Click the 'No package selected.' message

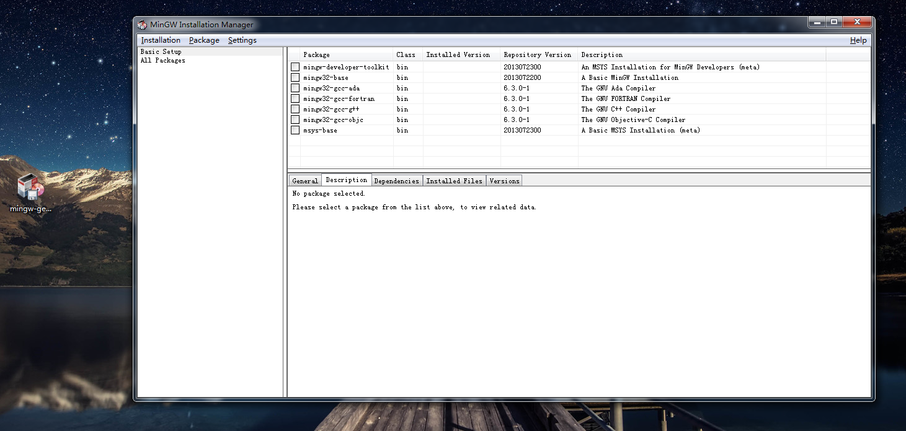coord(329,194)
